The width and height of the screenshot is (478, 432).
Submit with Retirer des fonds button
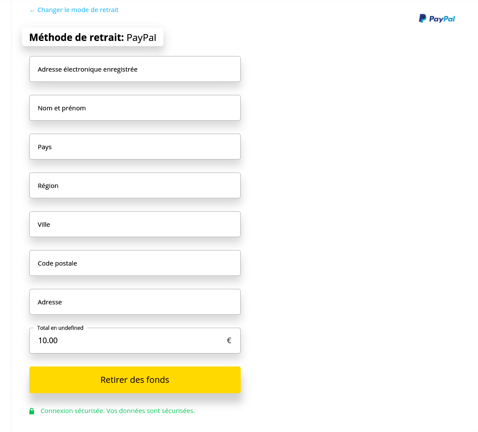pyautogui.click(x=135, y=379)
